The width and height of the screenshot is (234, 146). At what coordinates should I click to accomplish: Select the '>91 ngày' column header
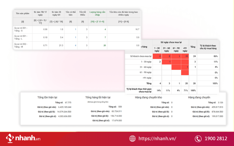[185, 49]
